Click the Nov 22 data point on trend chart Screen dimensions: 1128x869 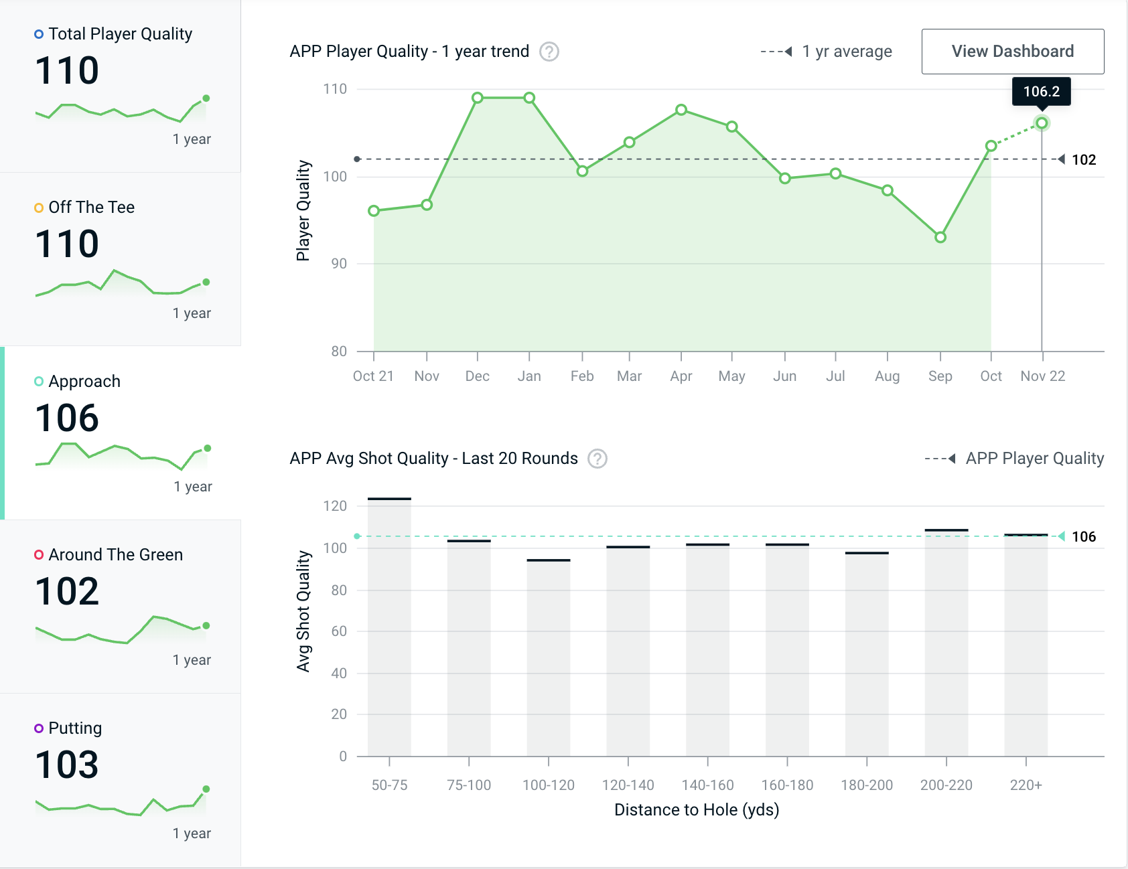tap(1042, 123)
